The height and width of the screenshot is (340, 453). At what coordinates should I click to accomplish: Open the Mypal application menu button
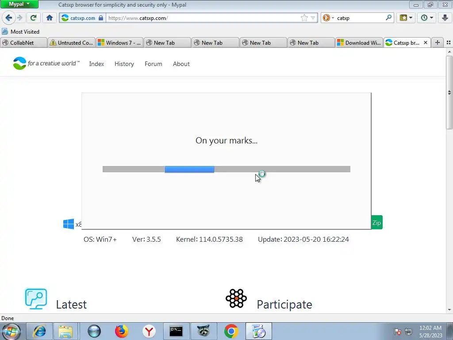click(19, 4)
